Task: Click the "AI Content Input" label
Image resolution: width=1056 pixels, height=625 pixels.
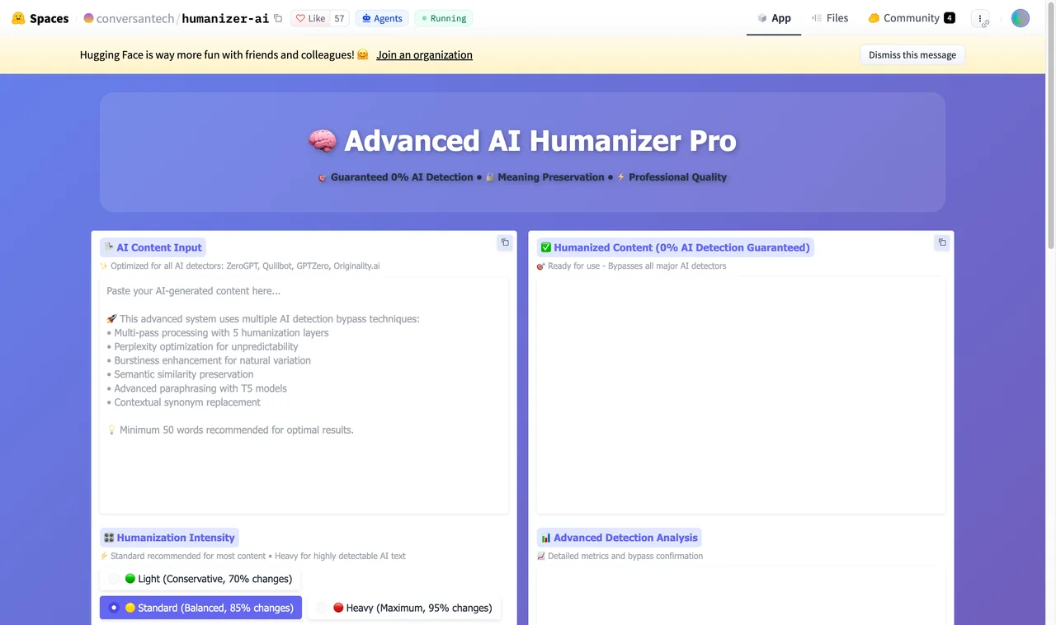Action: pos(153,247)
